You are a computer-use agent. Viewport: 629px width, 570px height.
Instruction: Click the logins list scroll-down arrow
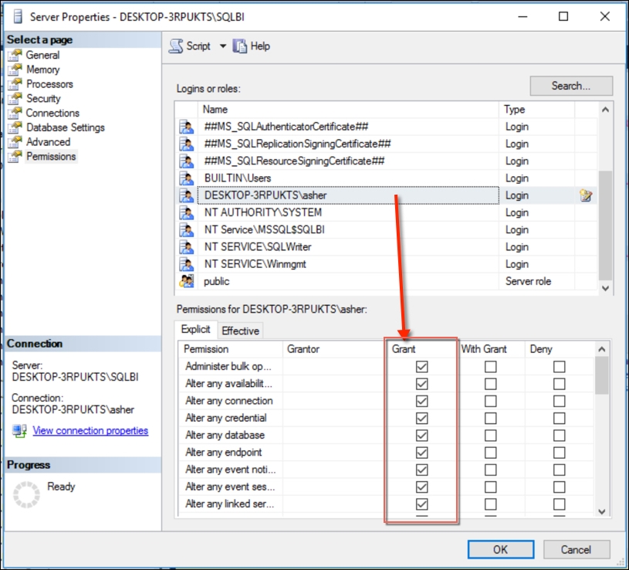pos(605,288)
